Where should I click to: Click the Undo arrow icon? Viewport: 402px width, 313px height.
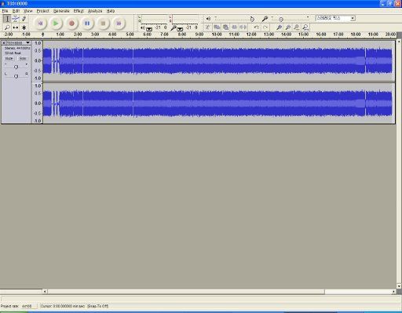(x=256, y=27)
